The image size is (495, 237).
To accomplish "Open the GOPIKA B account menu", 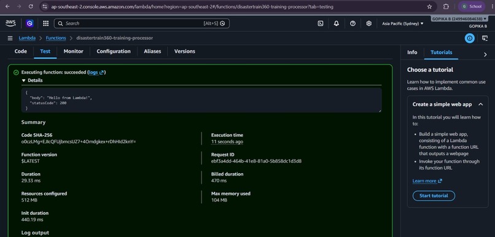I will tap(459, 19).
